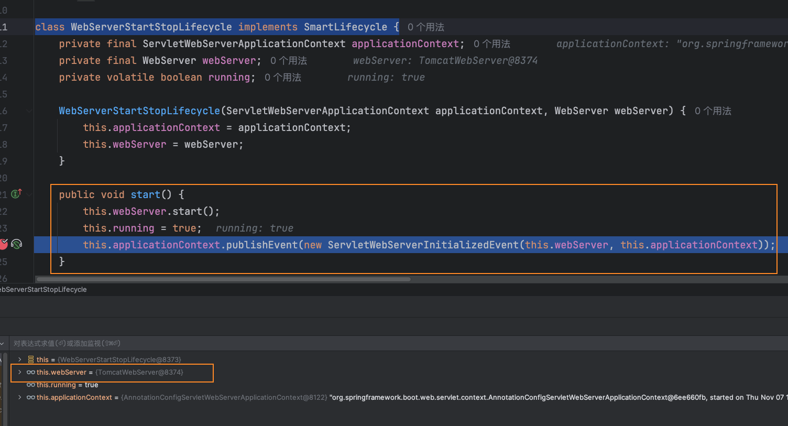Click the editor horizontal scrollbar thumb
788x426 pixels.
(224, 279)
